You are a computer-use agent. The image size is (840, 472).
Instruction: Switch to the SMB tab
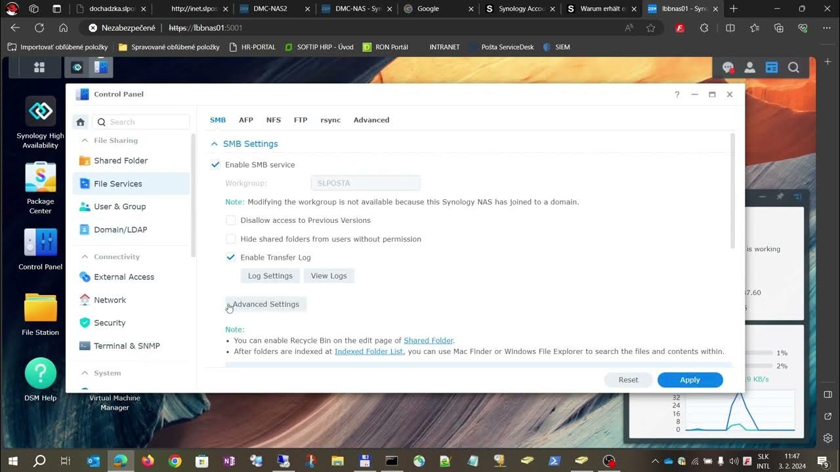tap(218, 120)
